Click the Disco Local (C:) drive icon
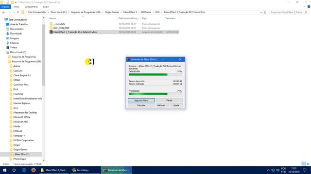Screen dimensions: 311x174 pos(8,52)
